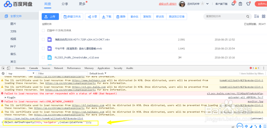Image resolution: width=267 pixels, height=128 pixels.
Task: Click the video icon of 千与千寻 file
Action: (50, 49)
